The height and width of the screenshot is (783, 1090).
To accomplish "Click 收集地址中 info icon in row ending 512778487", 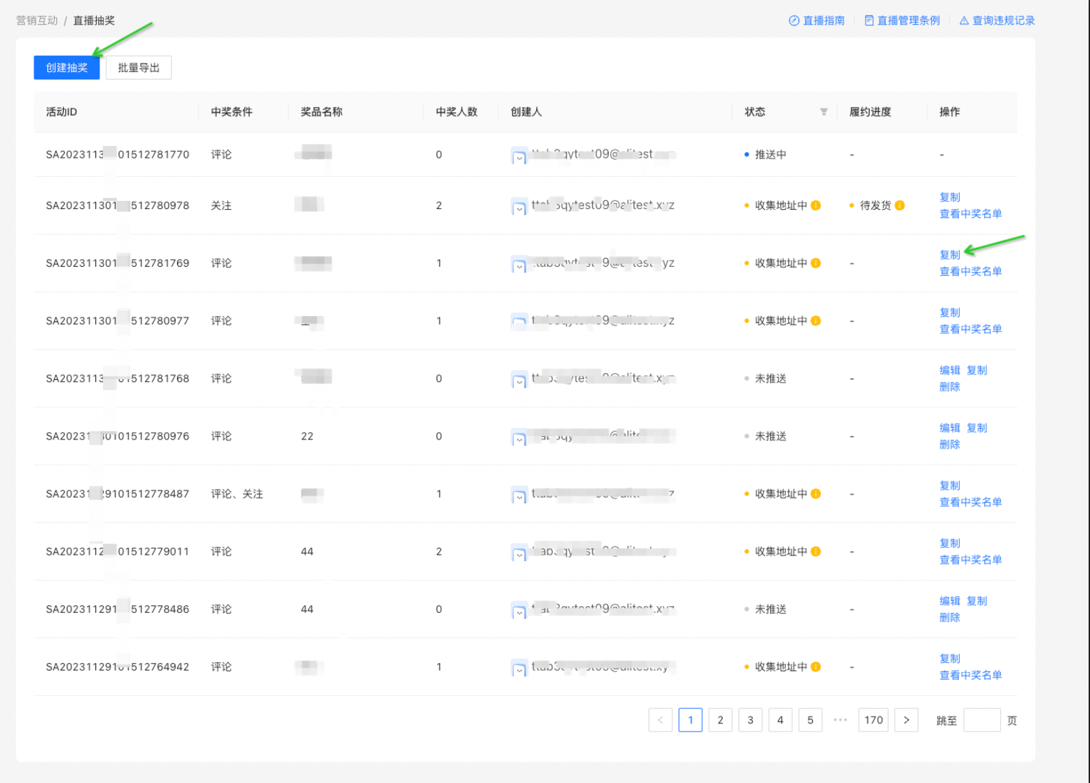I will point(816,494).
